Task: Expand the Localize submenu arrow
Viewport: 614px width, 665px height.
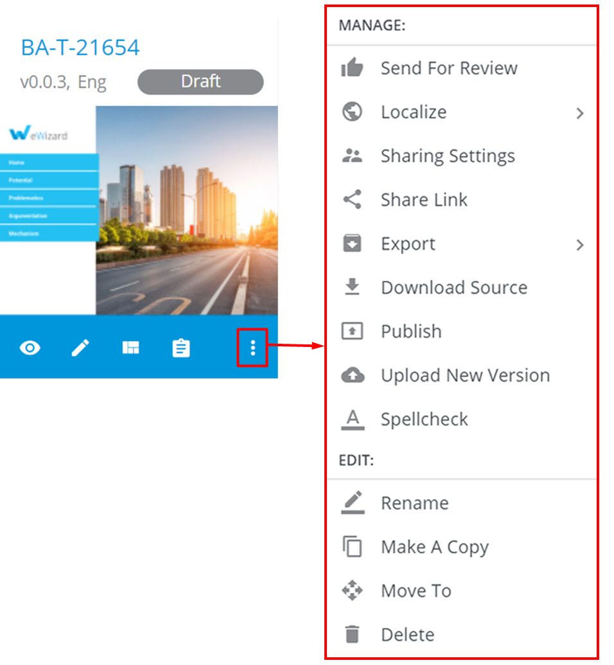Action: point(579,113)
